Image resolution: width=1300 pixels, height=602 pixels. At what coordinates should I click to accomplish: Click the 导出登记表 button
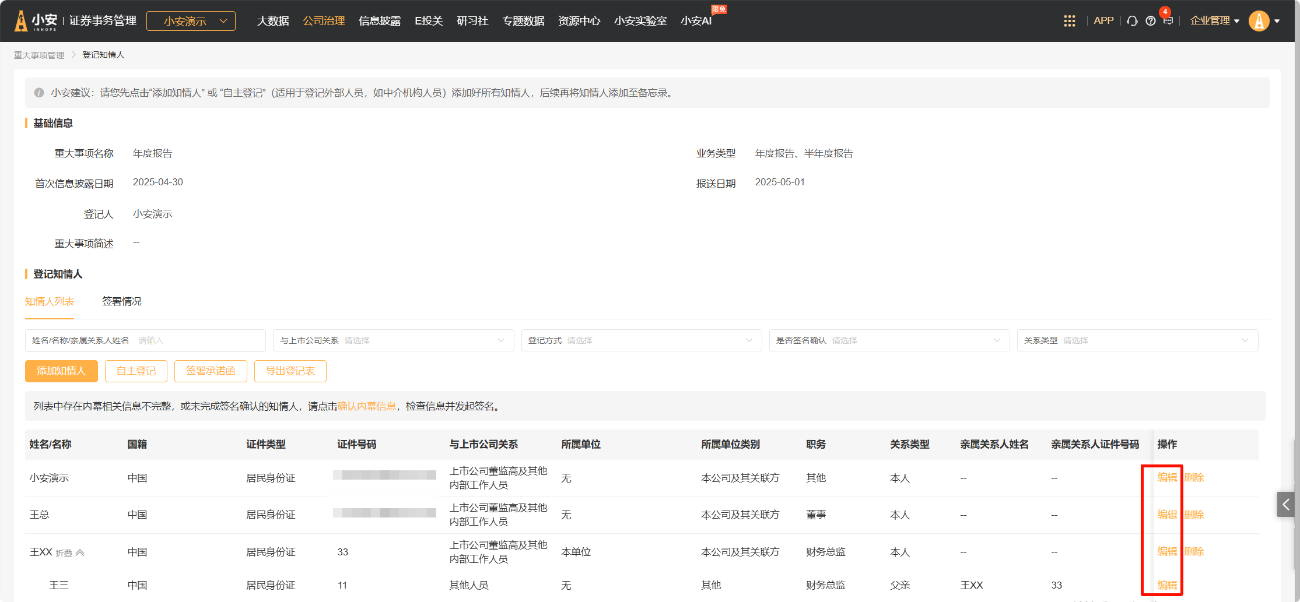tap(290, 371)
